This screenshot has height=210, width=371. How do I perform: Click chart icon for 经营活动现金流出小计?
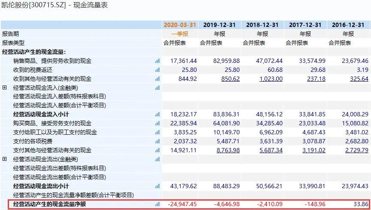pyautogui.click(x=157, y=186)
